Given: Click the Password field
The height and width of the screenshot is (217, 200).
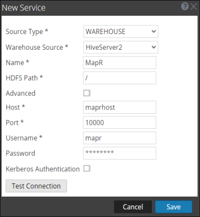Looking at the screenshot, I should 119,153.
